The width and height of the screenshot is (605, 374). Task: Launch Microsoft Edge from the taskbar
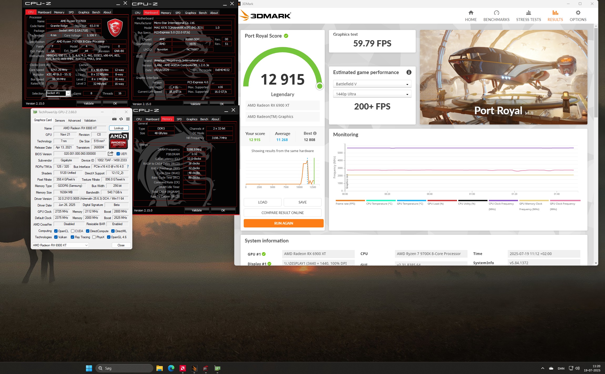coord(171,368)
